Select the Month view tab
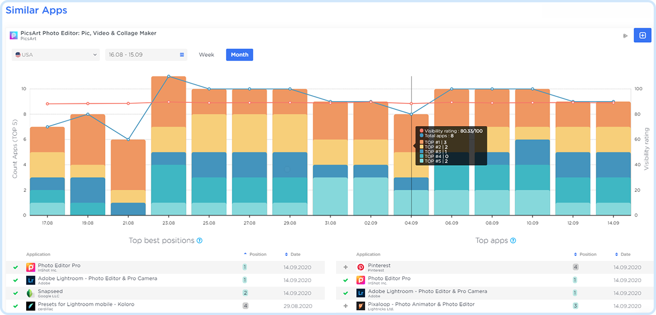This screenshot has height=315, width=656. pyautogui.click(x=239, y=55)
